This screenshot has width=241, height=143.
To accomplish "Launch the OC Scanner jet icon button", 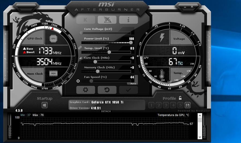I will coord(107,20).
